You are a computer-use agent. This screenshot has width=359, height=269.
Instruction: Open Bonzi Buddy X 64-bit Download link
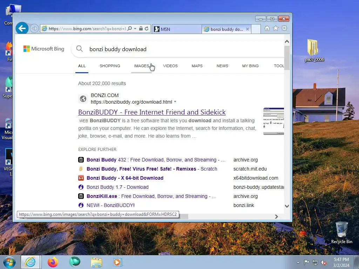(x=125, y=178)
